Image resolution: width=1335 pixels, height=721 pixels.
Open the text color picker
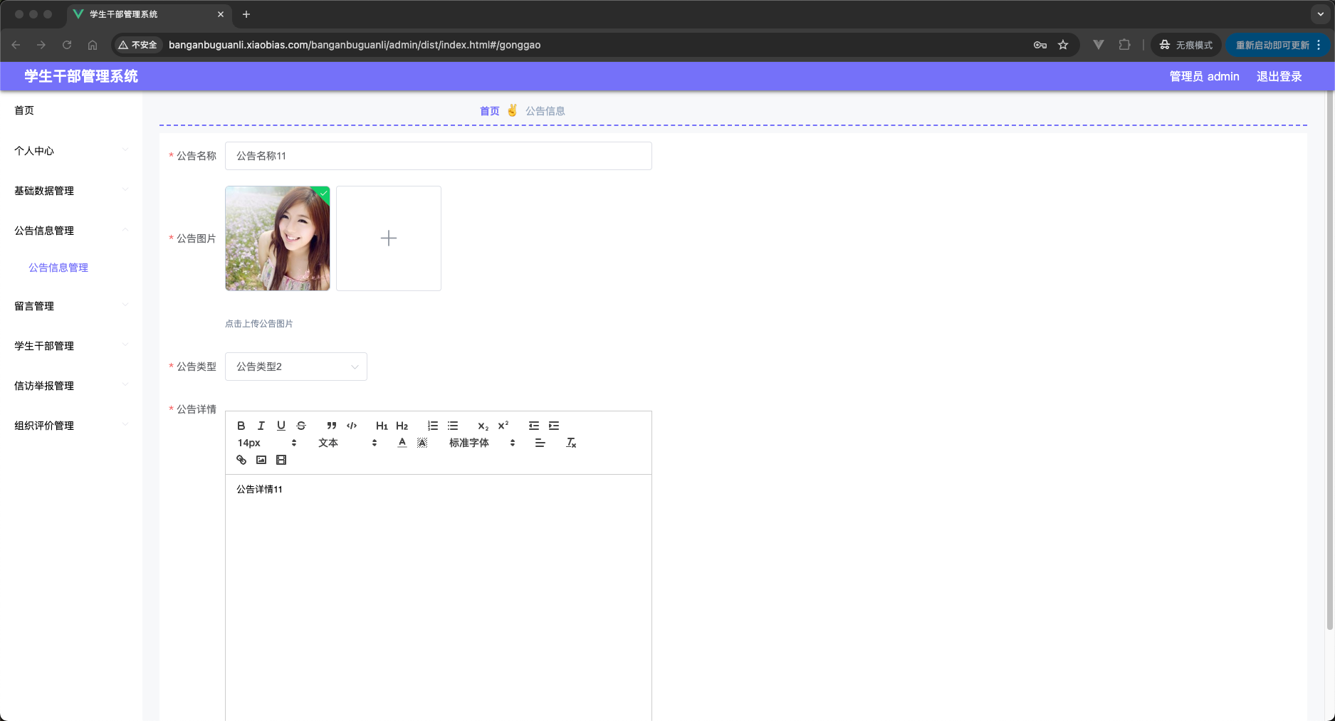[x=402, y=443]
